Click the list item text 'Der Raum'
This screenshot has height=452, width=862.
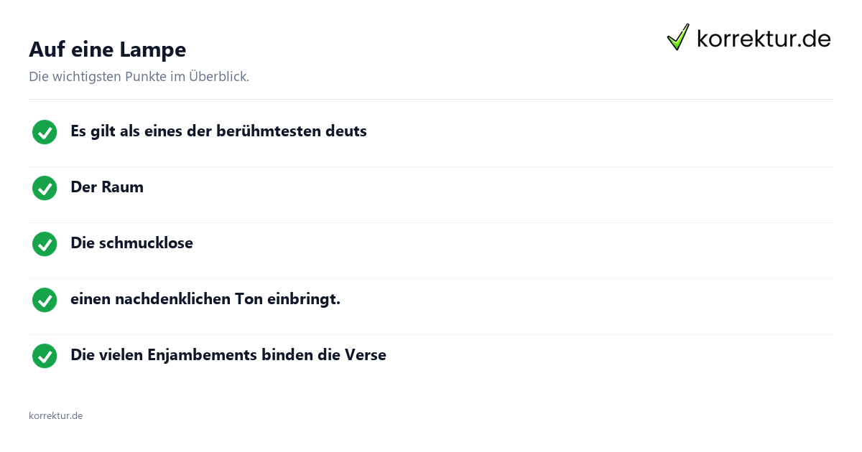coord(107,187)
